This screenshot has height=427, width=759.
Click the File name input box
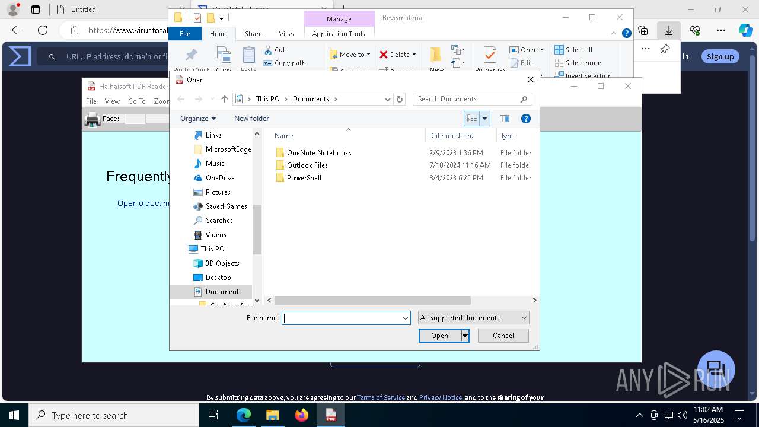pyautogui.click(x=342, y=318)
